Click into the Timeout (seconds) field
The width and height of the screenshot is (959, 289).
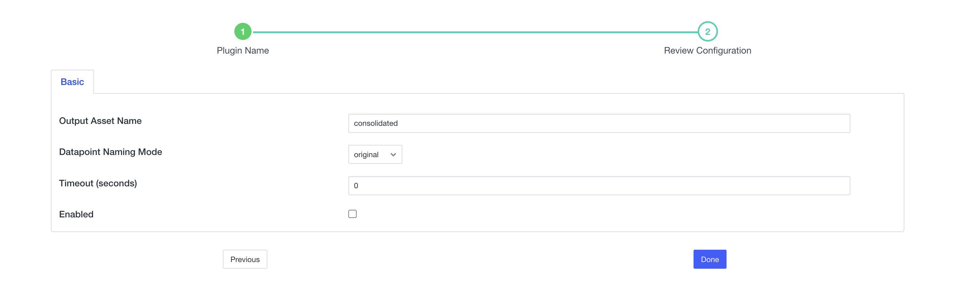pyautogui.click(x=599, y=186)
